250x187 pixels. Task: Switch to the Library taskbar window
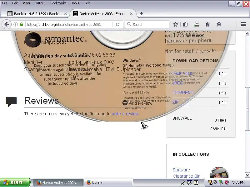pos(108,183)
